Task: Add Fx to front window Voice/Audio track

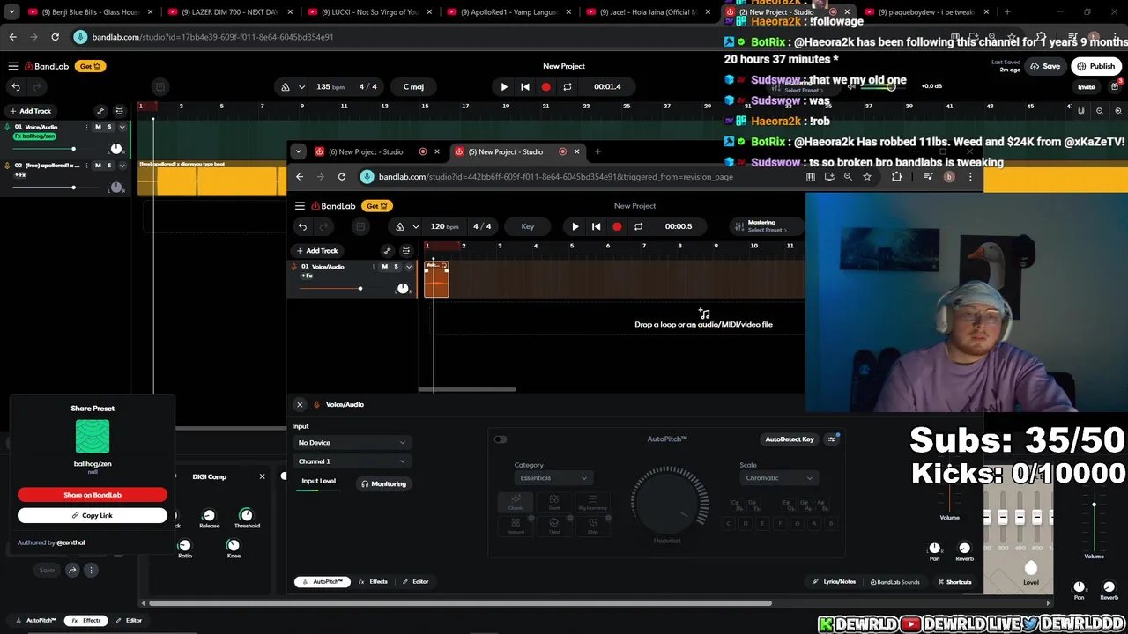Action: coord(307,276)
